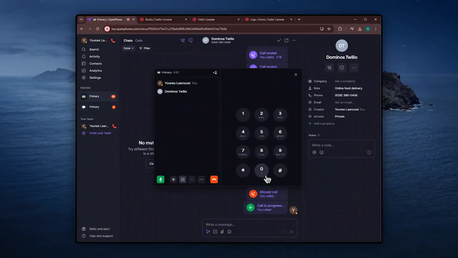This screenshot has height=258, width=458.
Task: Mute the microphone in call panel
Action: pyautogui.click(x=161, y=179)
